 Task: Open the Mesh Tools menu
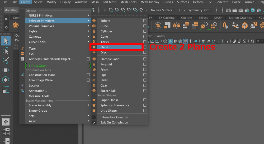pyautogui.click(x=129, y=2)
